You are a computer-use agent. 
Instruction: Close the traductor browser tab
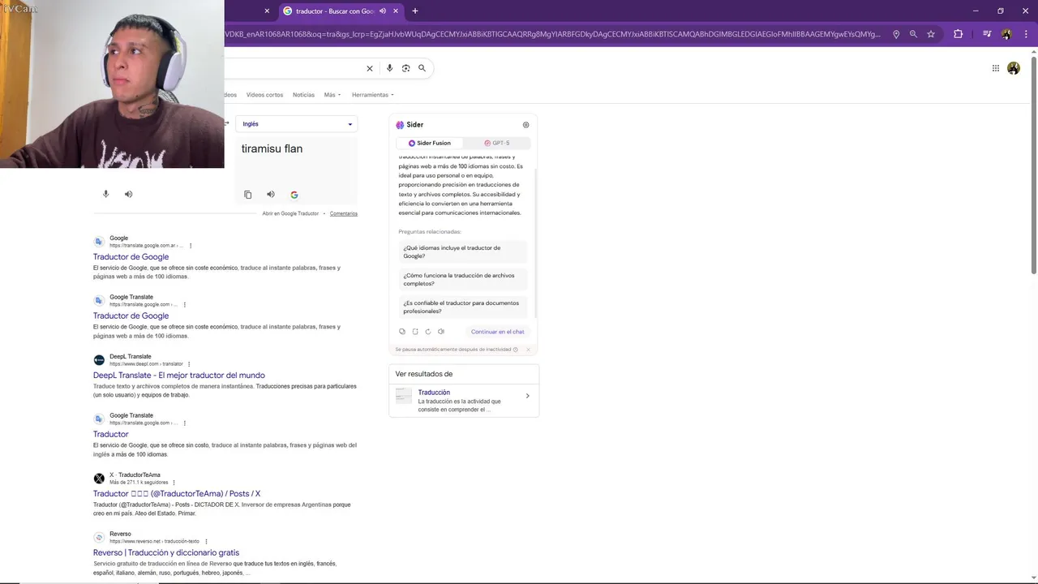[396, 11]
